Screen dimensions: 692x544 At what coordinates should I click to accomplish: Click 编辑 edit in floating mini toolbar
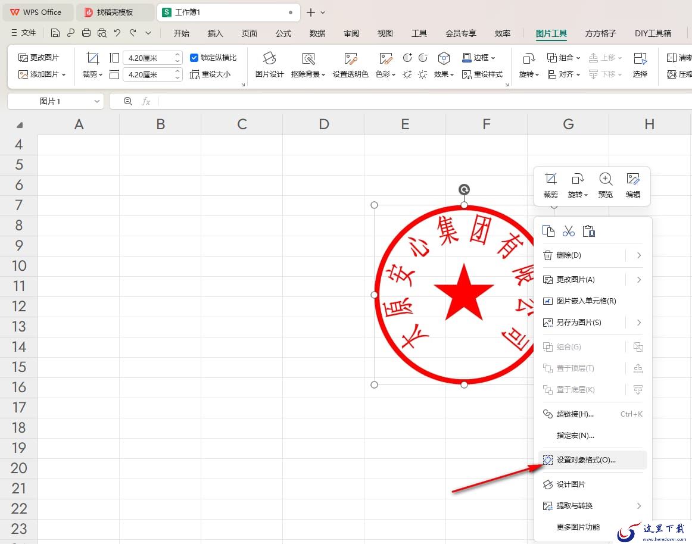[x=633, y=185]
